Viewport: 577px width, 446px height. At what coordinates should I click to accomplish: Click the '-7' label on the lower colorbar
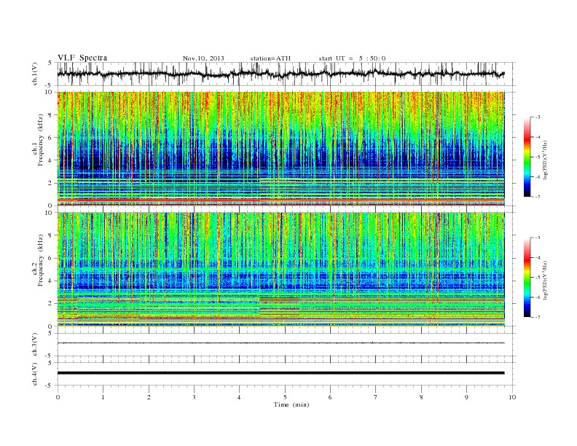pyautogui.click(x=537, y=317)
